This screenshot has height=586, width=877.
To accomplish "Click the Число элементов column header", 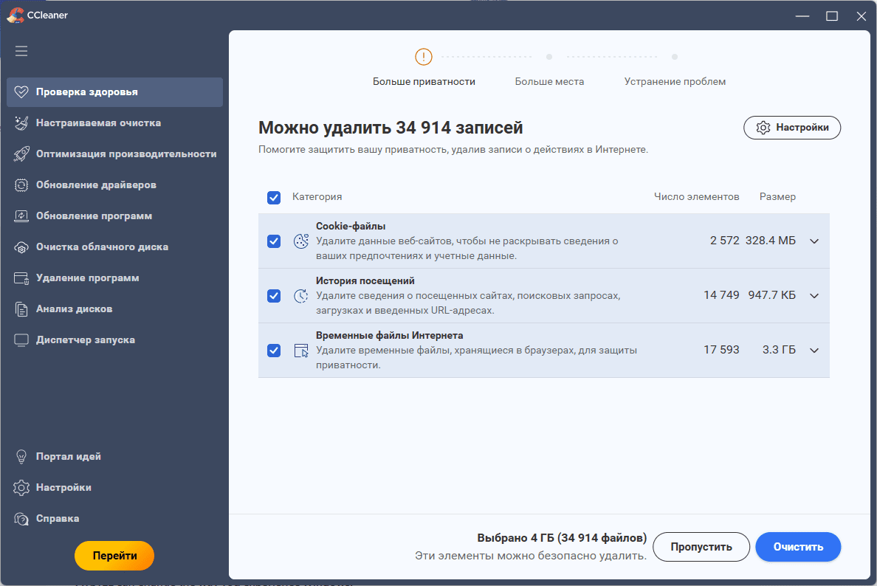I will coord(697,197).
